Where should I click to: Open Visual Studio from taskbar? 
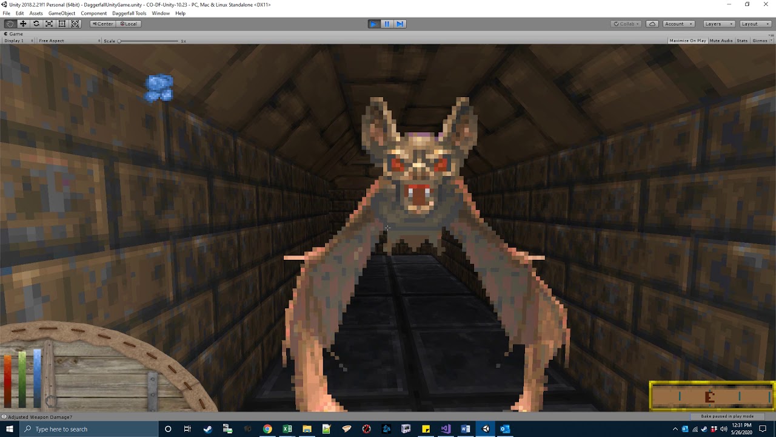(x=446, y=429)
